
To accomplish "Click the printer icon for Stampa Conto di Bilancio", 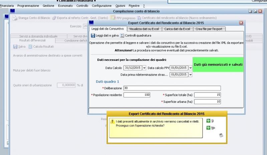I will tap(15, 18).
